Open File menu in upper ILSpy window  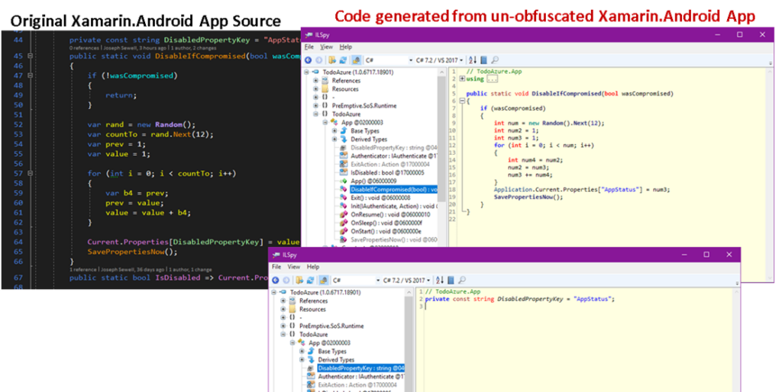pyautogui.click(x=309, y=47)
